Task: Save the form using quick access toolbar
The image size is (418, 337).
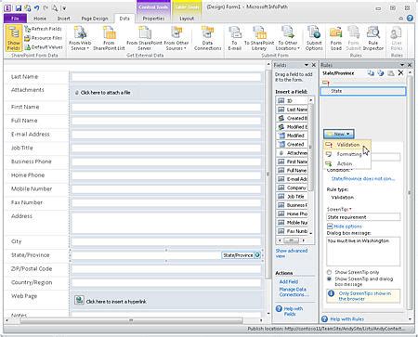Action: (x=19, y=8)
